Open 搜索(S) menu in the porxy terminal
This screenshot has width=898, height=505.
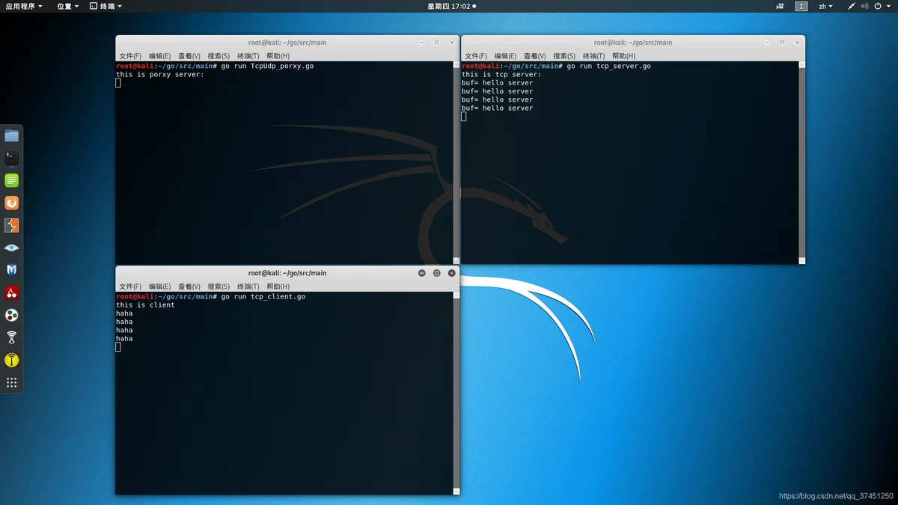[x=219, y=56]
